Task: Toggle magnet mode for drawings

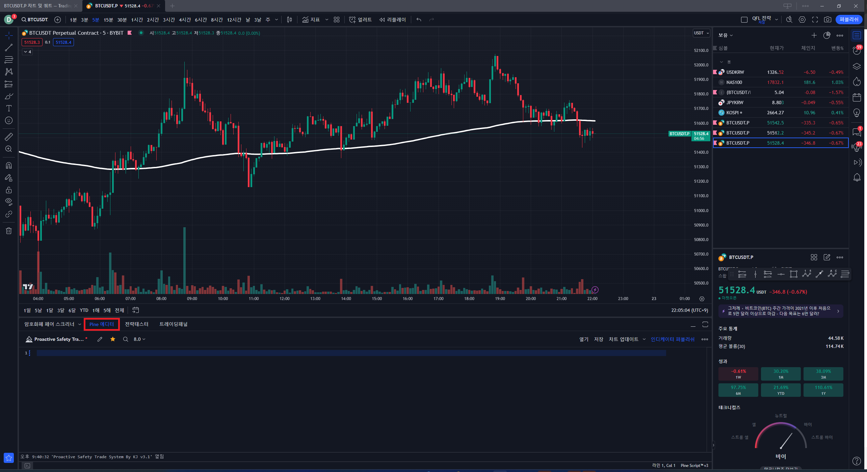Action: pyautogui.click(x=9, y=166)
